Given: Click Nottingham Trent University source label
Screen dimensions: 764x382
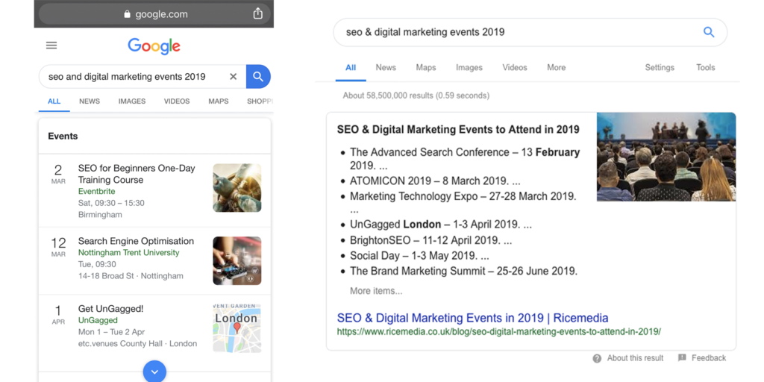Looking at the screenshot, I should (128, 253).
